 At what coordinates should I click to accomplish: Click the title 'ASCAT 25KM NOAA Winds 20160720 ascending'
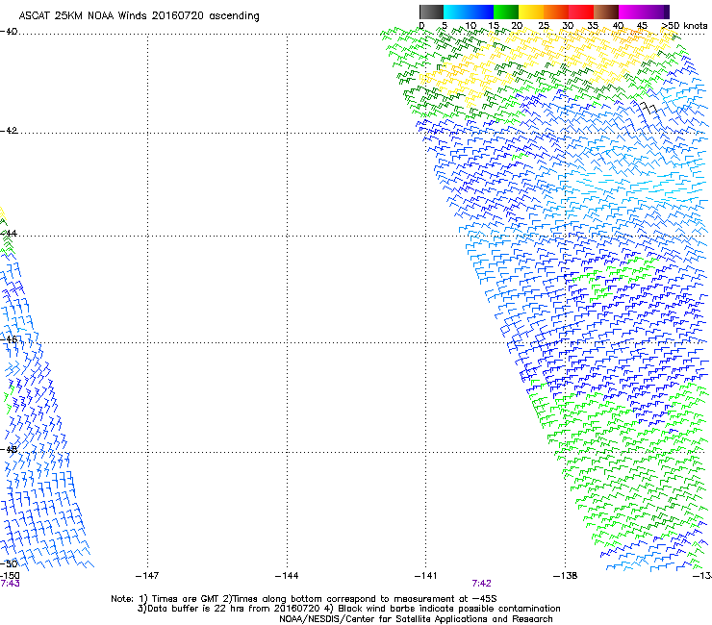[139, 16]
